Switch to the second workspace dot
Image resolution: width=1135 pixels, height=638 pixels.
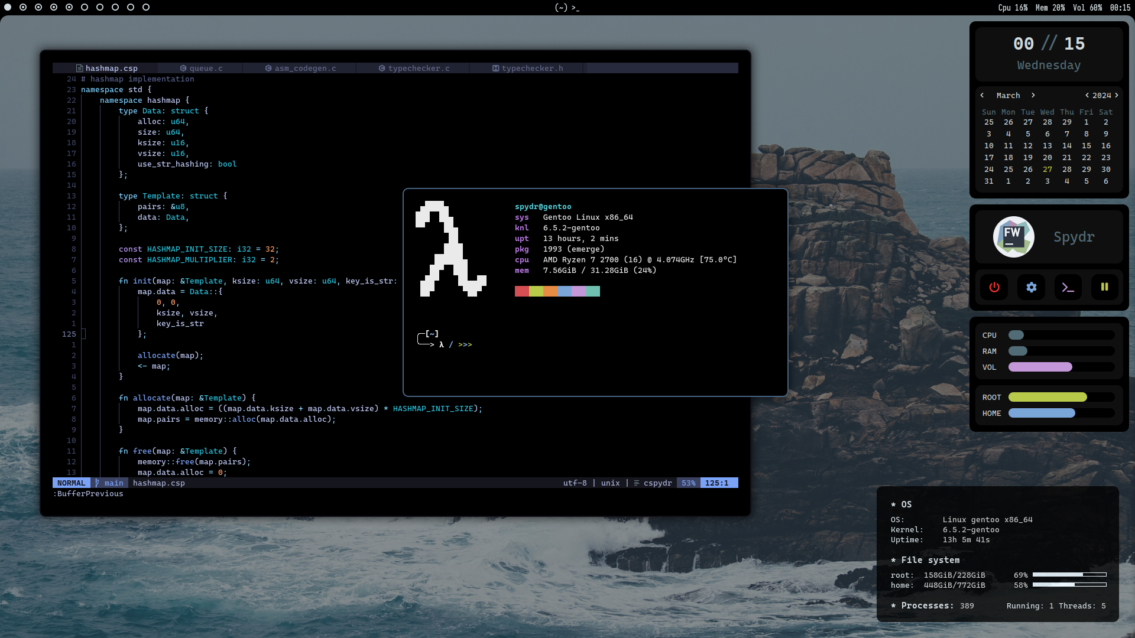click(23, 7)
